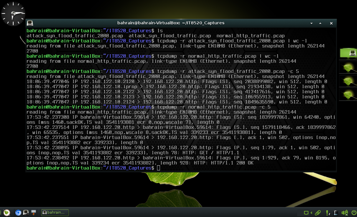The image size is (357, 217).
Task: Click the line with seq 1849635590
Action: tap(177, 102)
